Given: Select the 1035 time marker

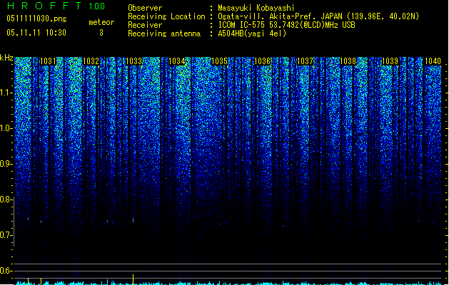Looking at the screenshot, I should click(219, 61).
